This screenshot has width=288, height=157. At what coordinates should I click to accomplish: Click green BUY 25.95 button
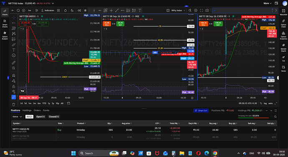(x=120, y=24)
